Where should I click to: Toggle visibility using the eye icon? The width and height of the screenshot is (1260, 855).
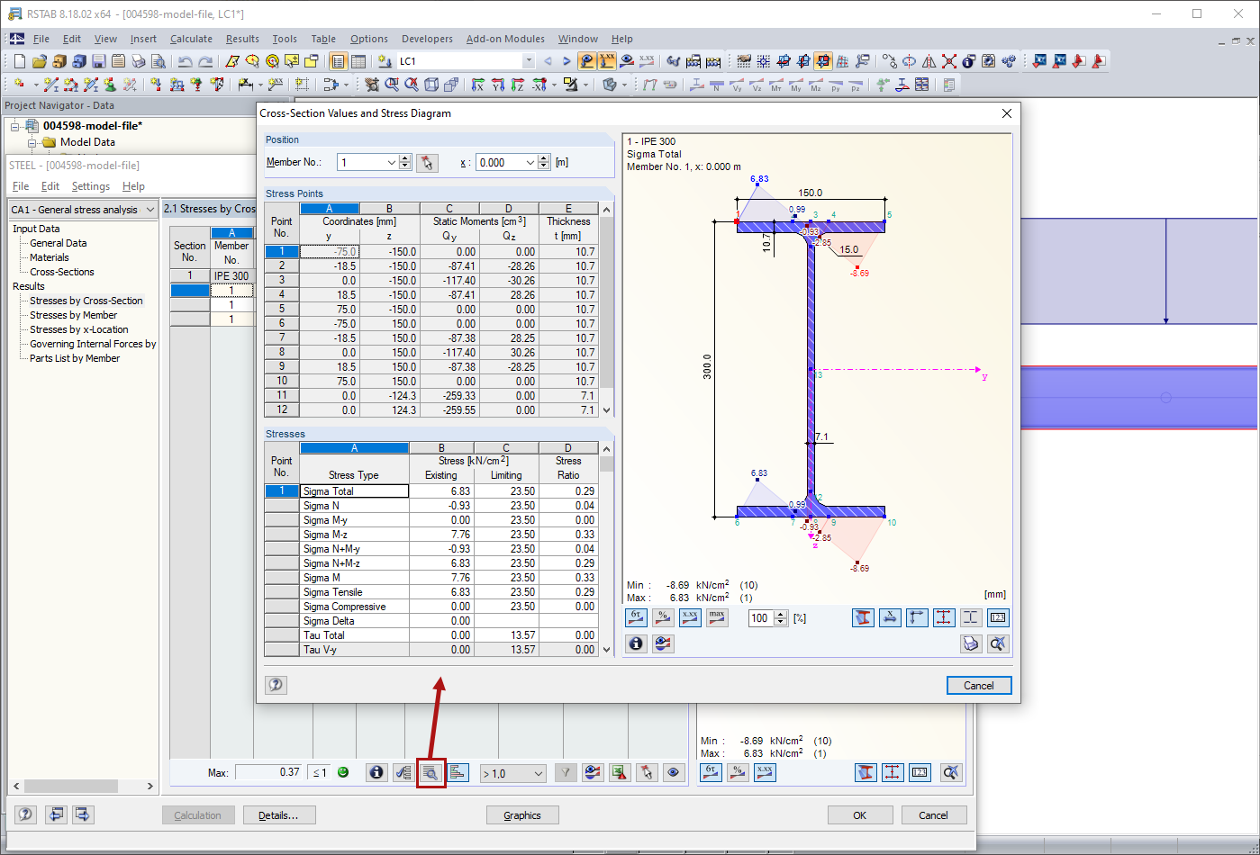[674, 772]
